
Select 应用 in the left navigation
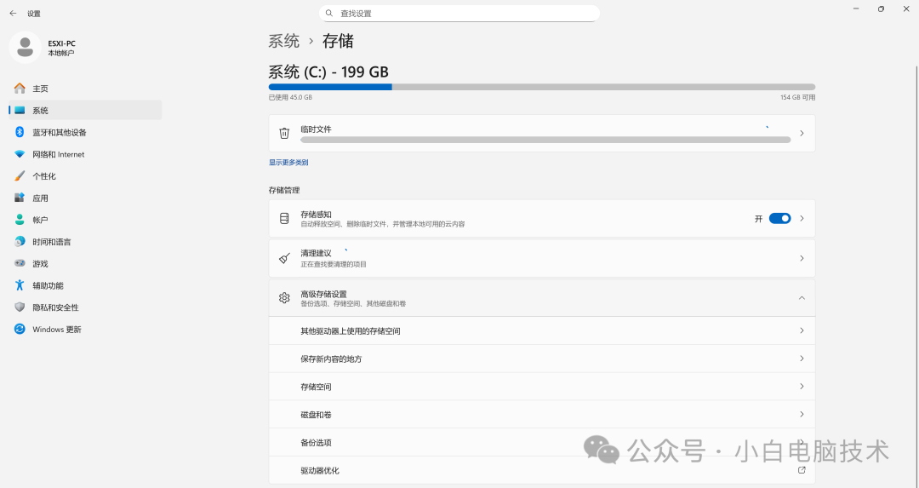(x=41, y=198)
